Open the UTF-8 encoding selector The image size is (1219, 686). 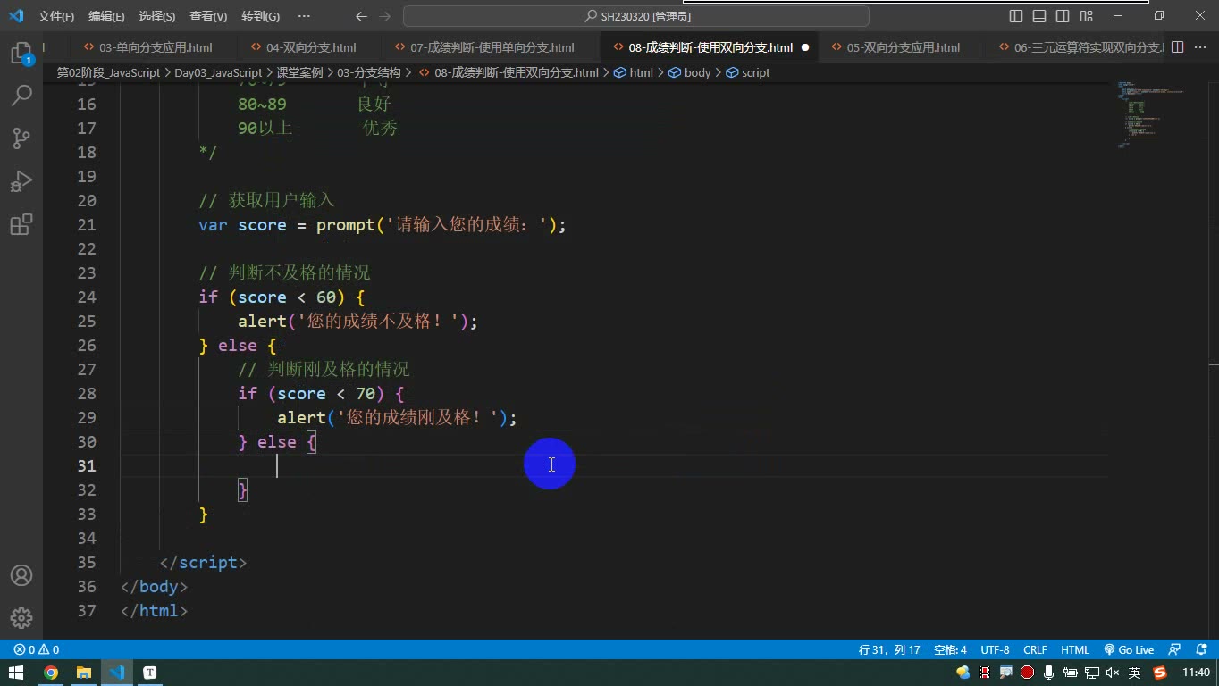995,649
